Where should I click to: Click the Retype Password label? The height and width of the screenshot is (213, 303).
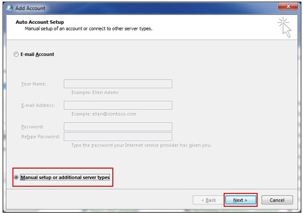pyautogui.click(x=41, y=137)
